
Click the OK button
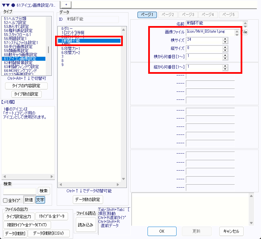pyautogui.click(x=162, y=231)
